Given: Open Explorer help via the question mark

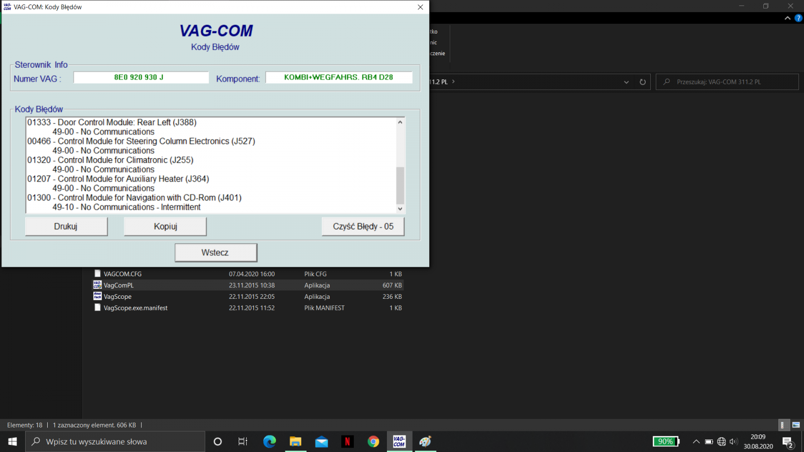Looking at the screenshot, I should (x=798, y=18).
